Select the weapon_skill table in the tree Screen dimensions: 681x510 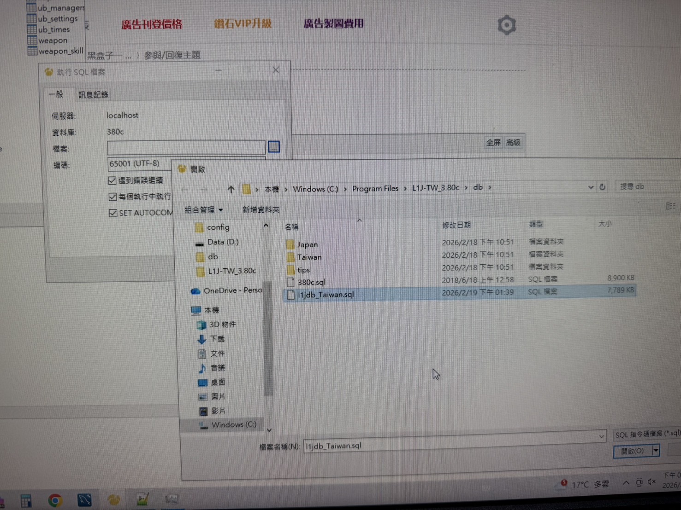[x=55, y=51]
